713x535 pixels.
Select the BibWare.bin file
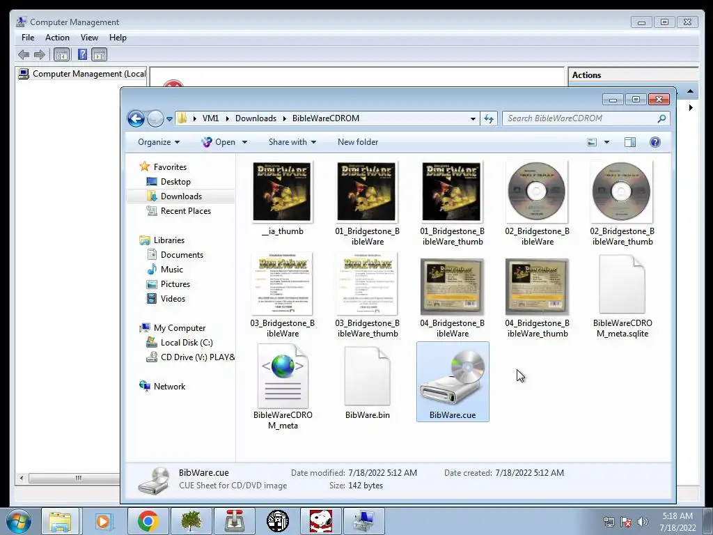[367, 382]
